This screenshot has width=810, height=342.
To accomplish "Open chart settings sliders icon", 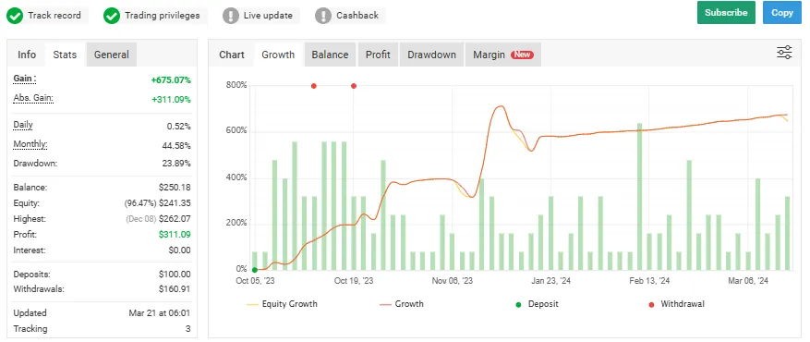I will coord(784,53).
